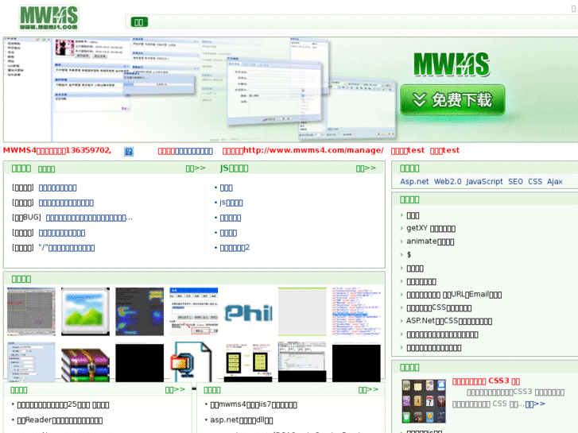Image resolution: width=578 pixels, height=433 pixels.
Task: Open the article link starting with "/"
Action: tap(66, 248)
